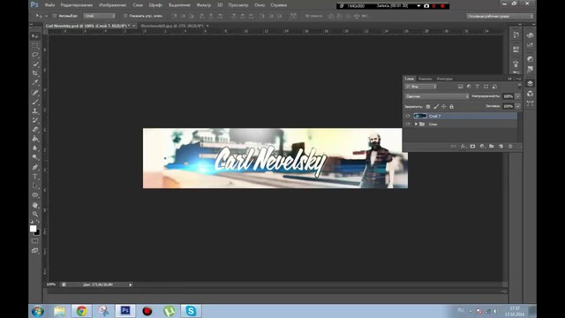Filter layers by pixel layer icon
Image resolution: width=565 pixels, height=318 pixels.
(x=460, y=87)
